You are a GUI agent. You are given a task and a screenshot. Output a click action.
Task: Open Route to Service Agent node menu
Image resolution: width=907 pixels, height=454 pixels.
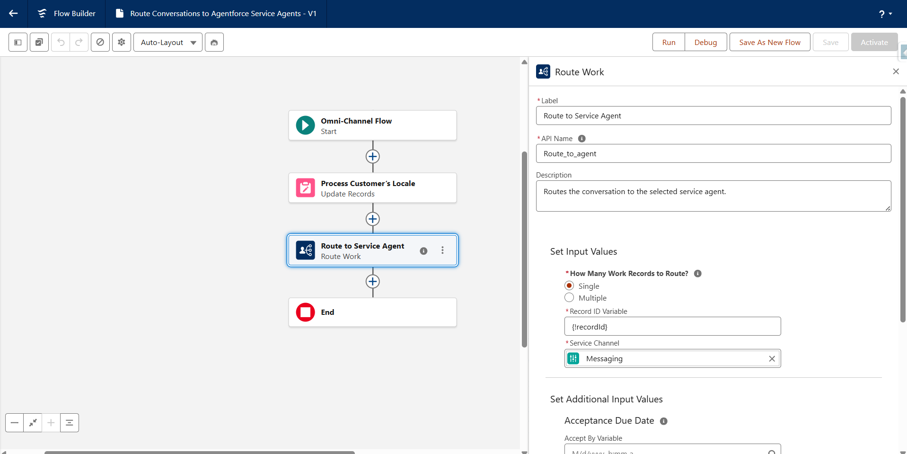(442, 250)
